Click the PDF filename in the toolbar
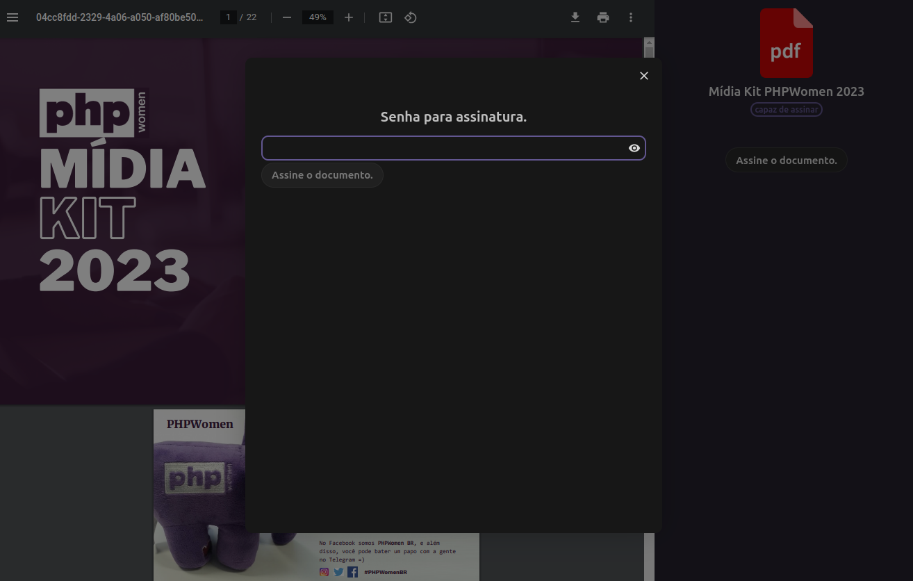 (120, 17)
